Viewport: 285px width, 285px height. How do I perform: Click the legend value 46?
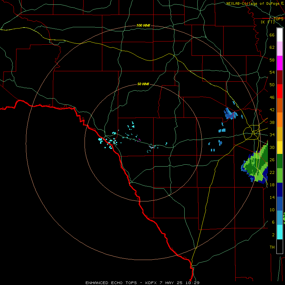tap(272, 98)
